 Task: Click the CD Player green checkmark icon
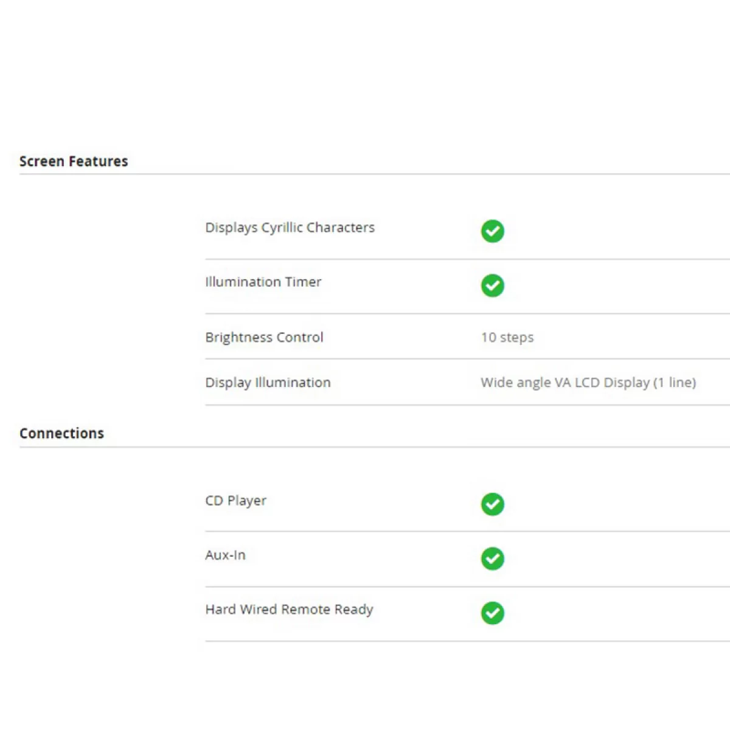pos(493,504)
